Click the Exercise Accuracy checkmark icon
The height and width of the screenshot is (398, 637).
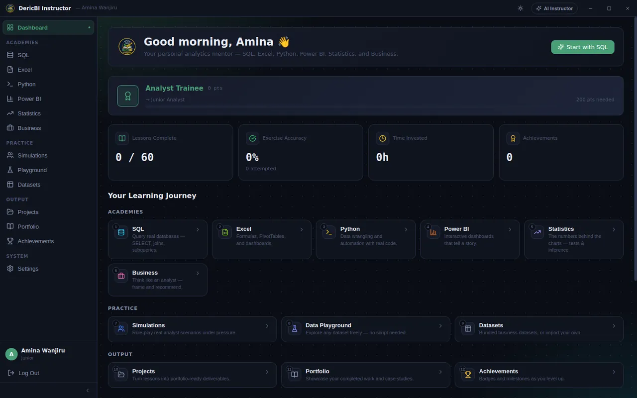tap(252, 138)
